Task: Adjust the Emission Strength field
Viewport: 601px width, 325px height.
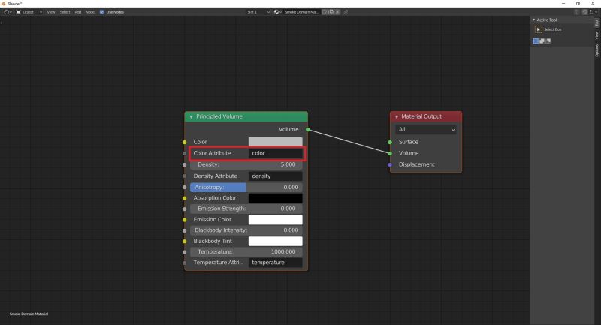Action: (x=246, y=209)
